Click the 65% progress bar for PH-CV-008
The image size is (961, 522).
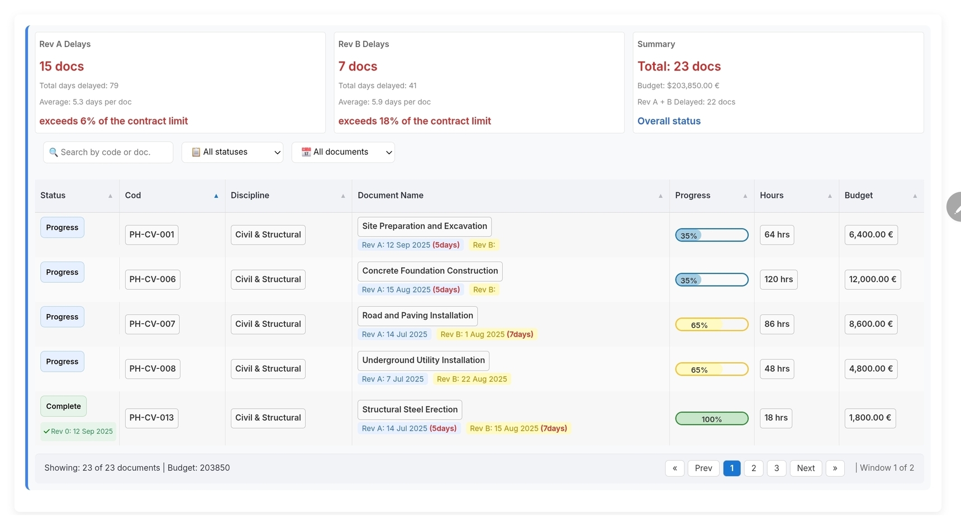coord(712,369)
